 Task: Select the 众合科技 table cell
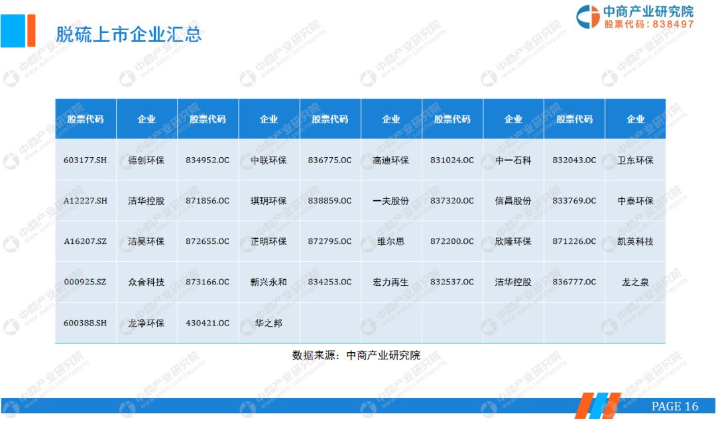[x=147, y=282]
